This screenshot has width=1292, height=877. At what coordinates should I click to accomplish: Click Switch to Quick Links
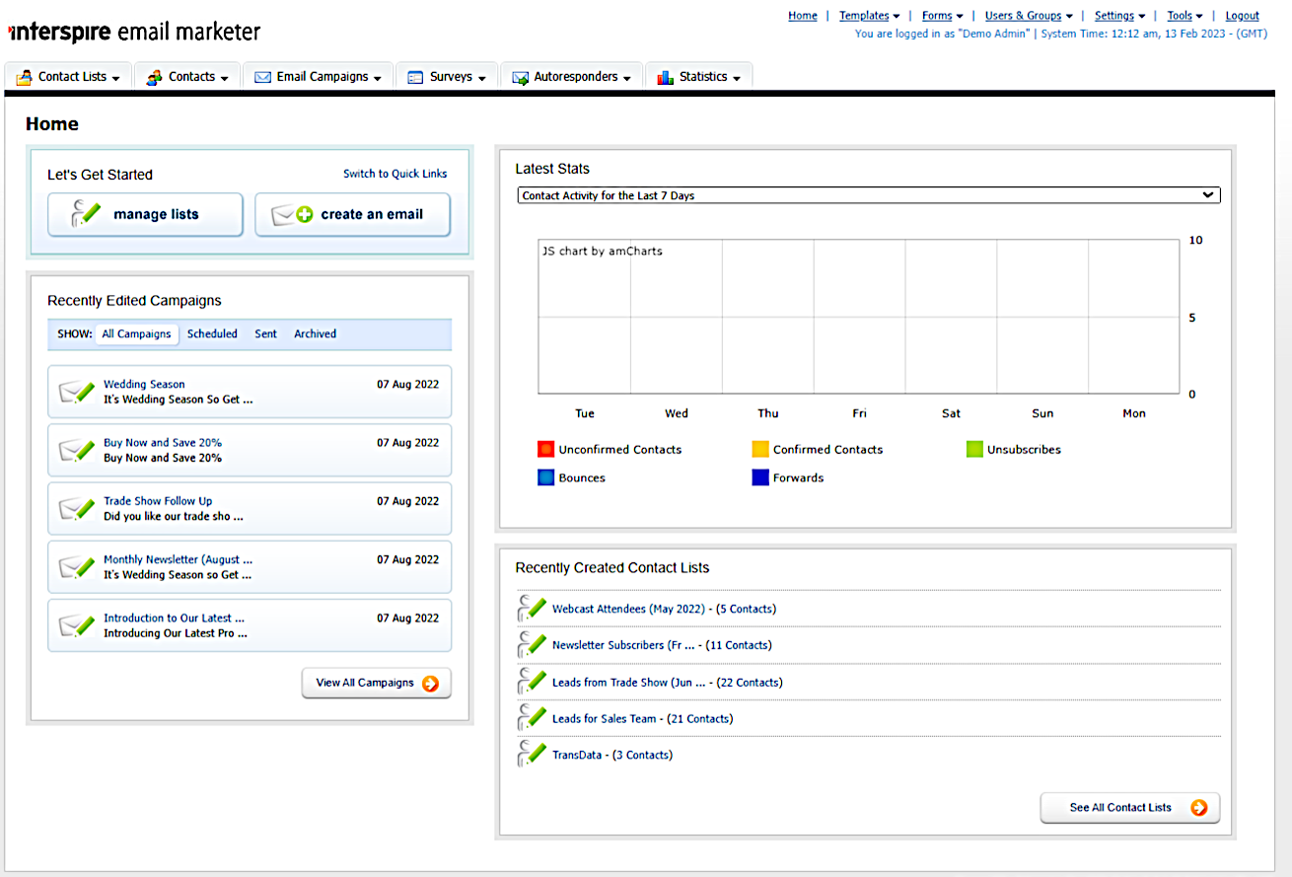pos(395,174)
